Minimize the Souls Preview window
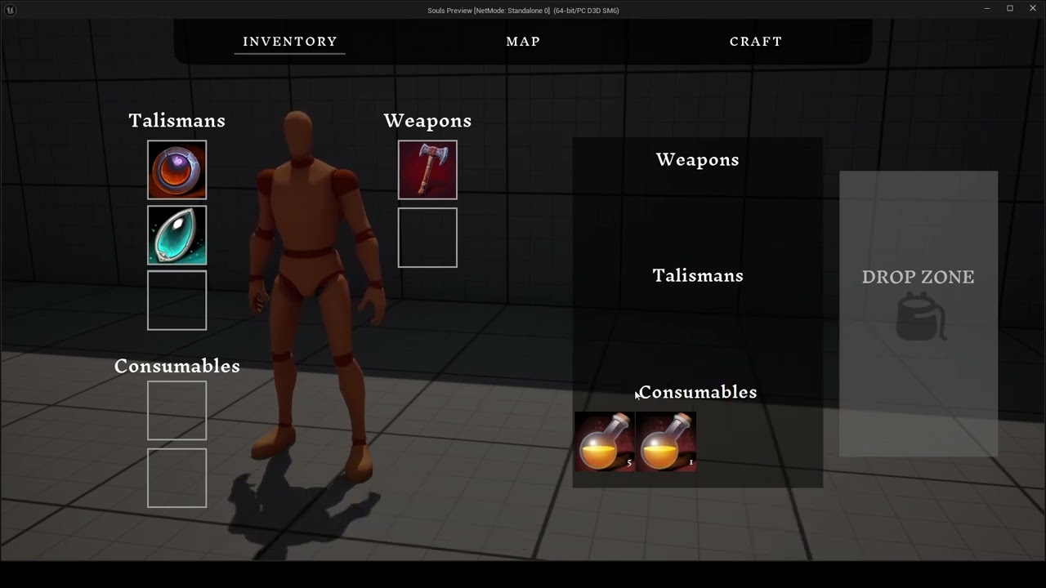This screenshot has width=1046, height=588. [987, 8]
